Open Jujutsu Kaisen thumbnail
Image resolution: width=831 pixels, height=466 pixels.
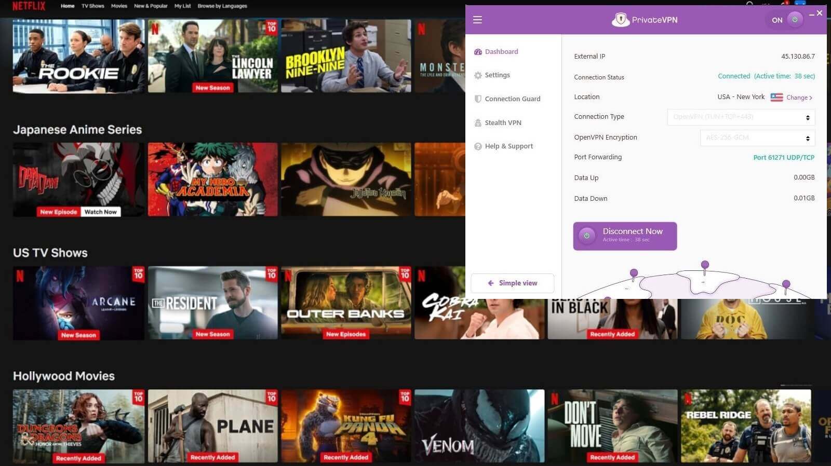346,180
